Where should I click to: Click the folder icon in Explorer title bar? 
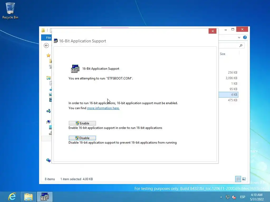coord(43,31)
